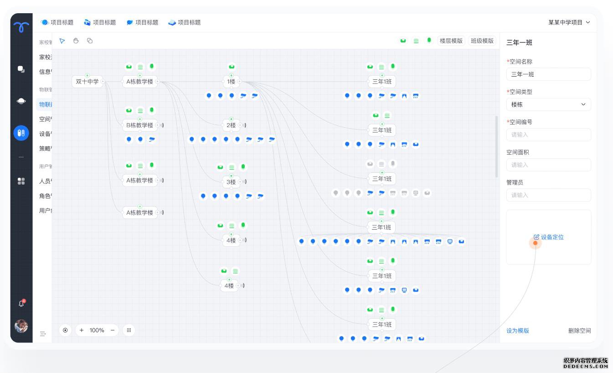The height and width of the screenshot is (373, 613).
Task: Click the recenter target icon beside the zoom controls
Action: (65, 330)
